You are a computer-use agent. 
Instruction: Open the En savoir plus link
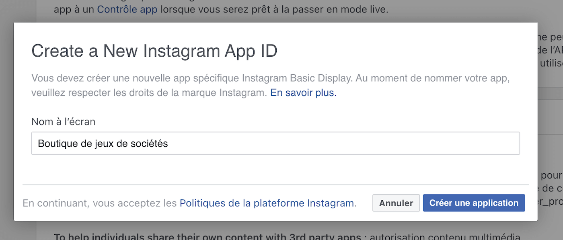click(303, 93)
